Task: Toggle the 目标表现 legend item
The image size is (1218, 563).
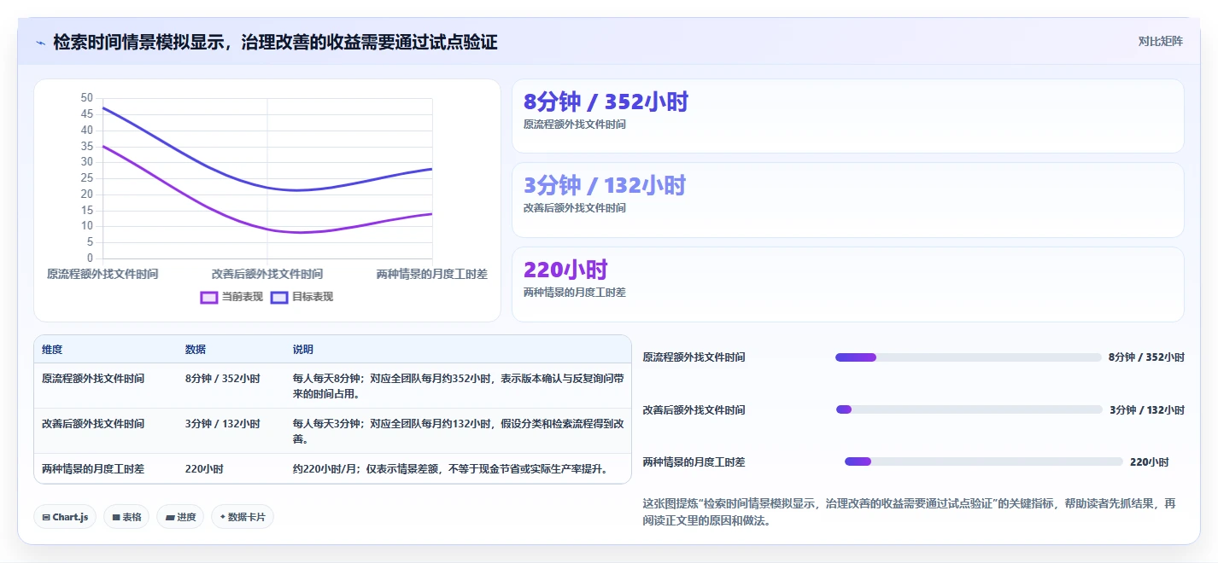Action: pos(302,297)
